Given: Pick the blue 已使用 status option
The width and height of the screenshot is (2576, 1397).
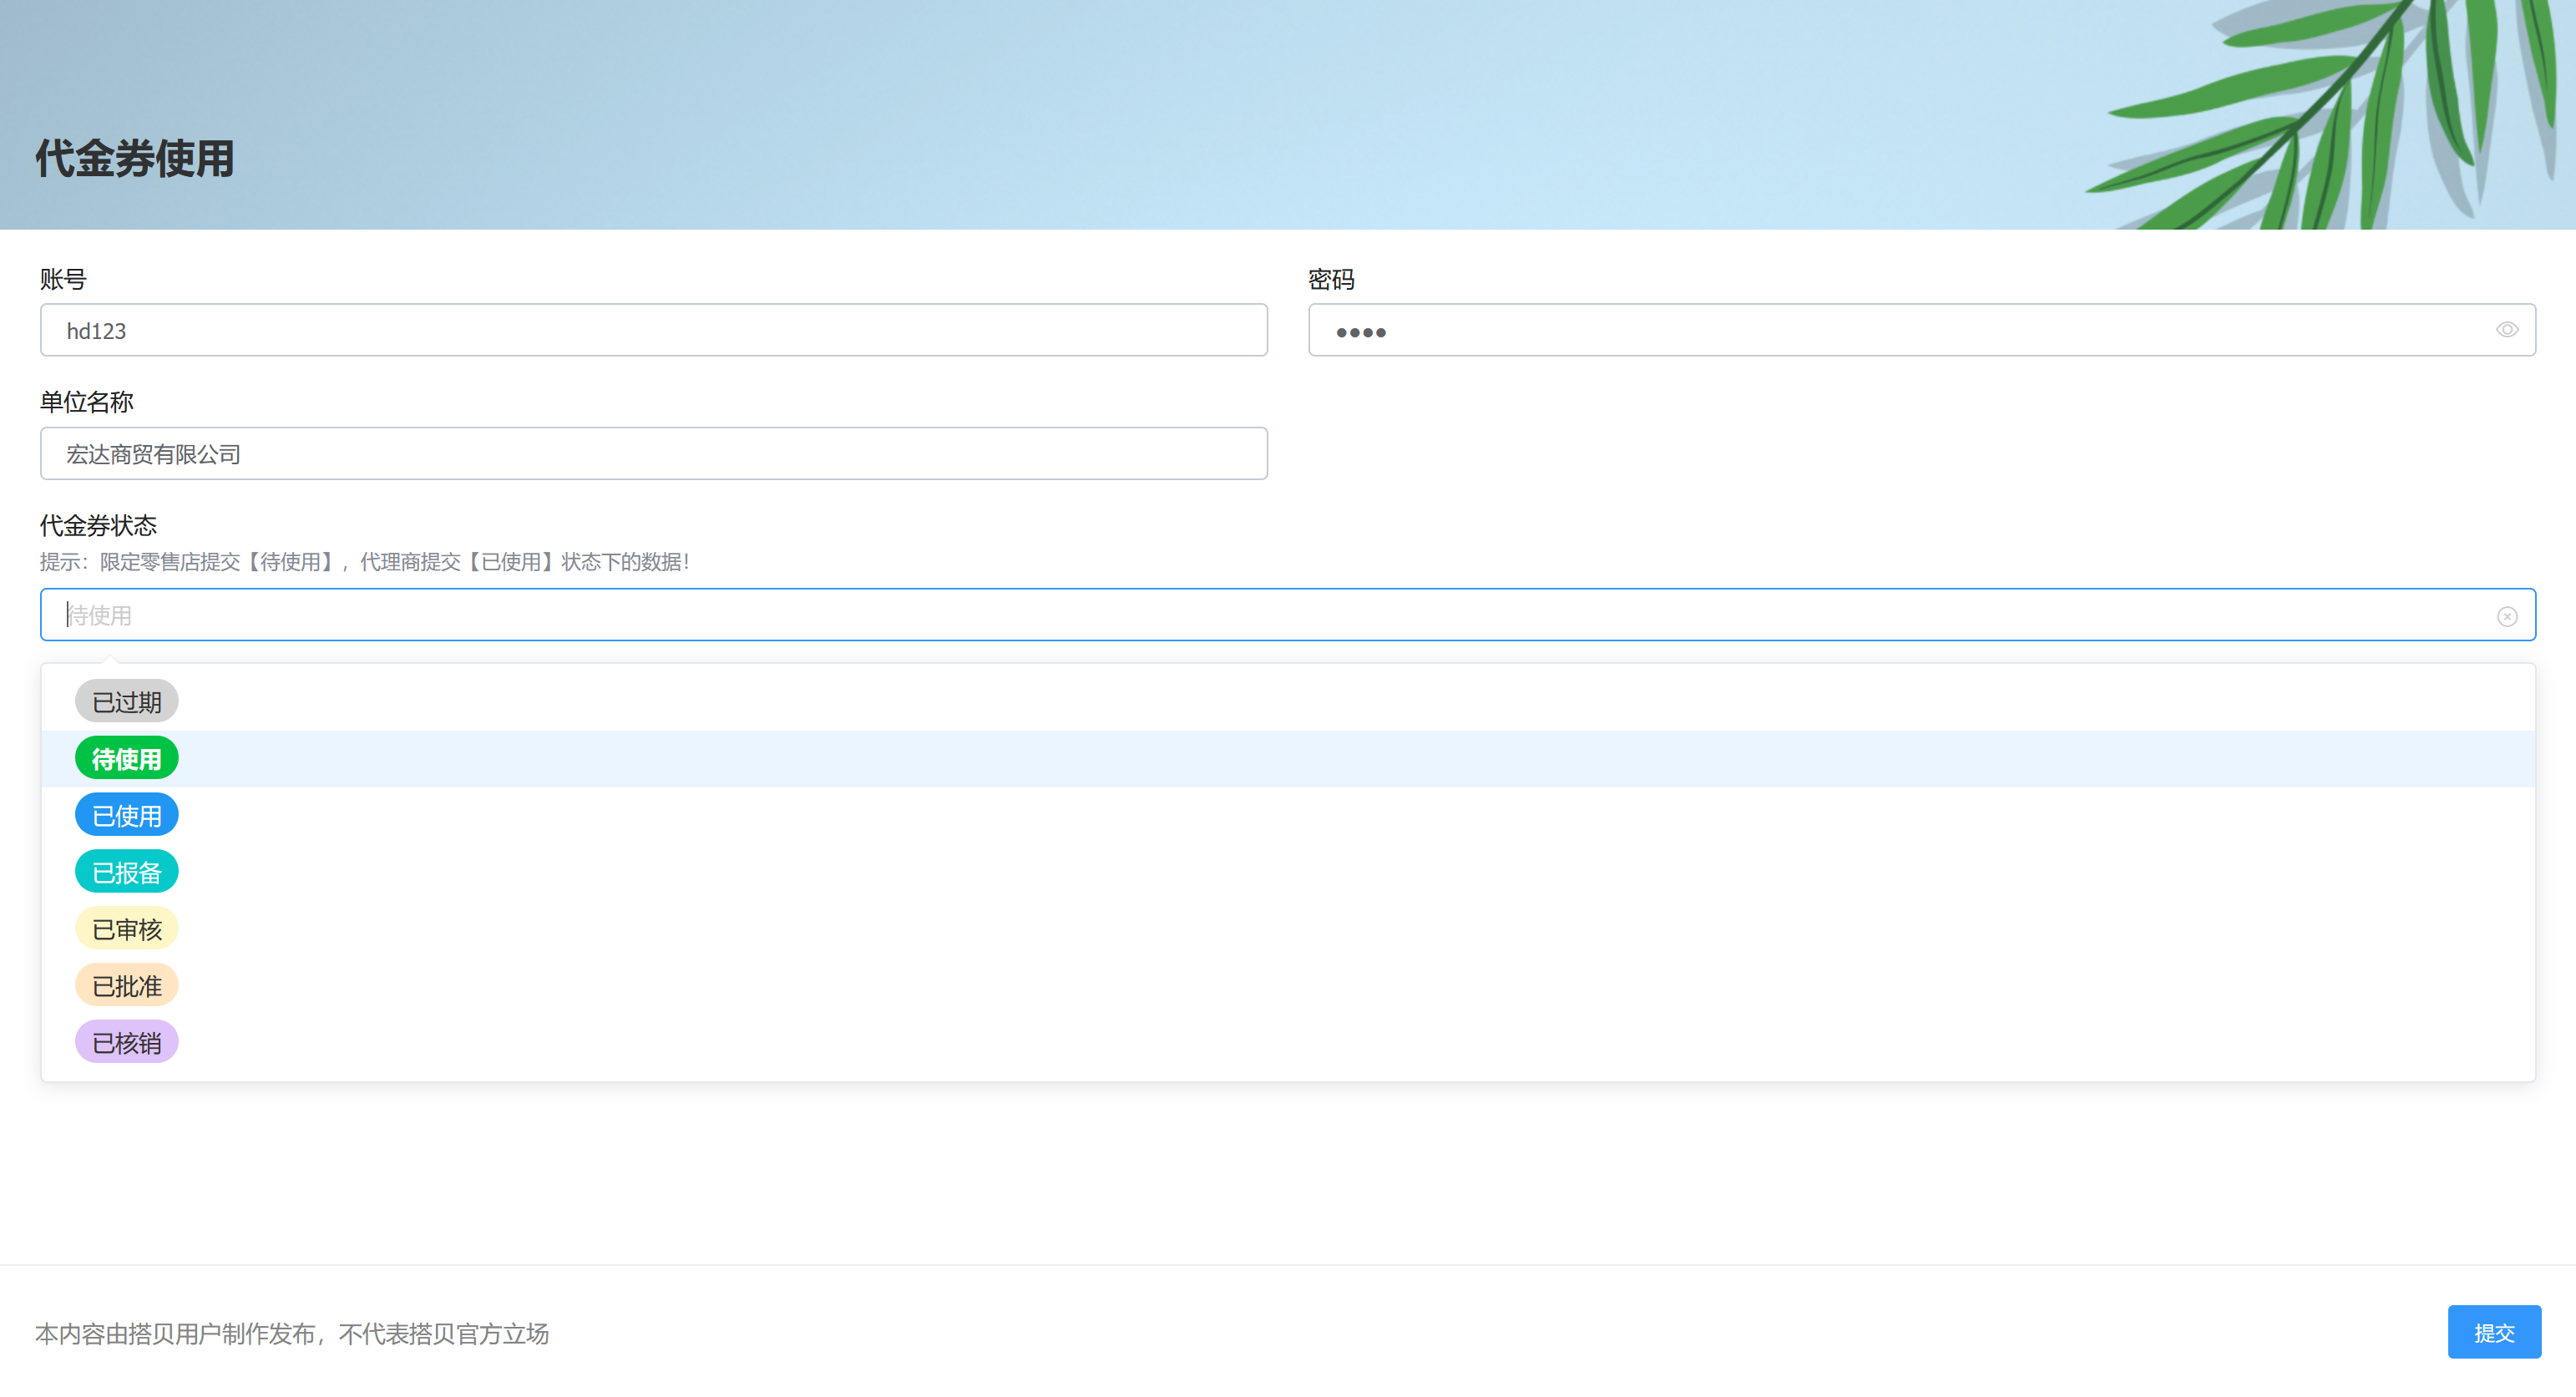Looking at the screenshot, I should [126, 816].
